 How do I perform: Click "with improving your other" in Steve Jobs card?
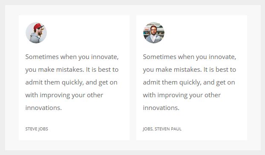tap(64, 95)
